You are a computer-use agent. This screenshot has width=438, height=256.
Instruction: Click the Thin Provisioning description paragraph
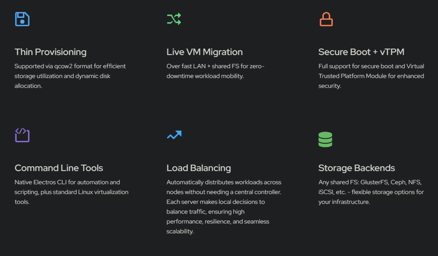point(70,76)
